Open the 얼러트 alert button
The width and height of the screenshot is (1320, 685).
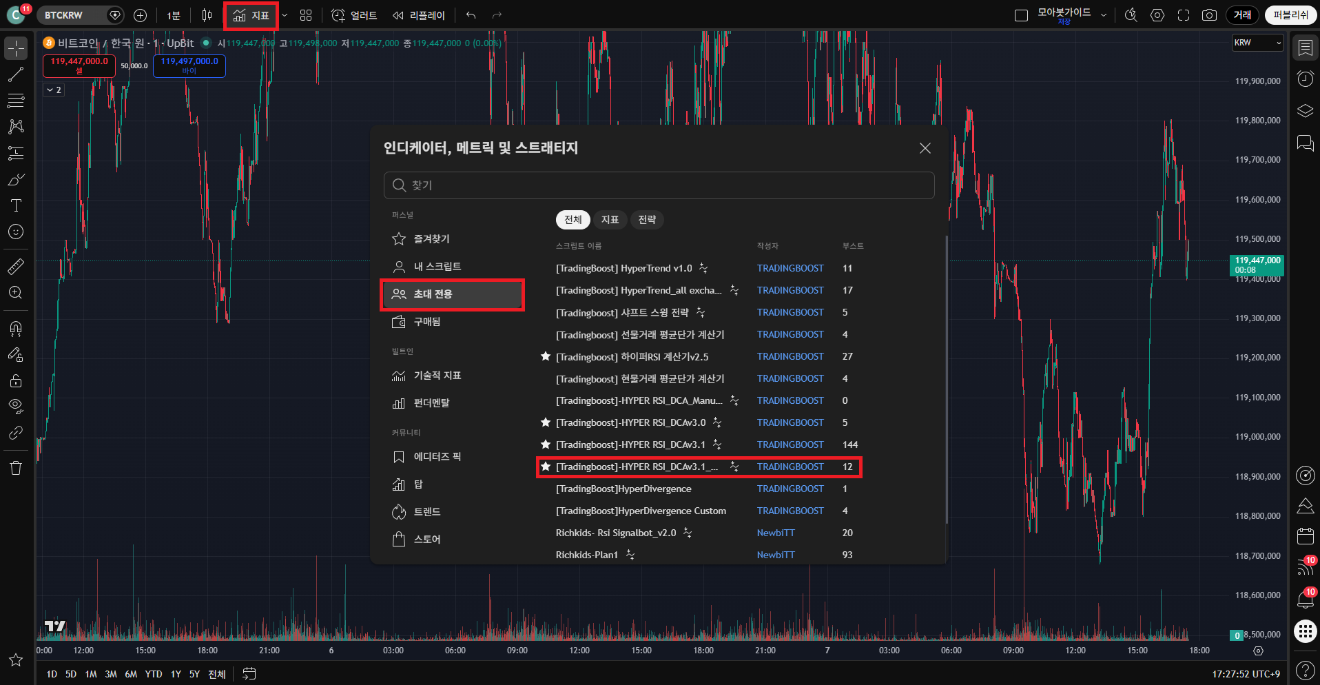(355, 15)
